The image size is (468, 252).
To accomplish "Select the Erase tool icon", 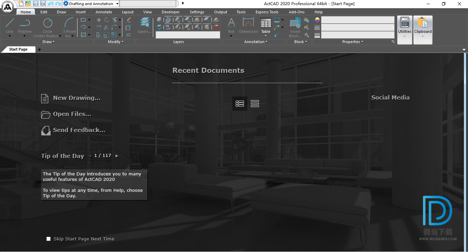I will [x=128, y=20].
